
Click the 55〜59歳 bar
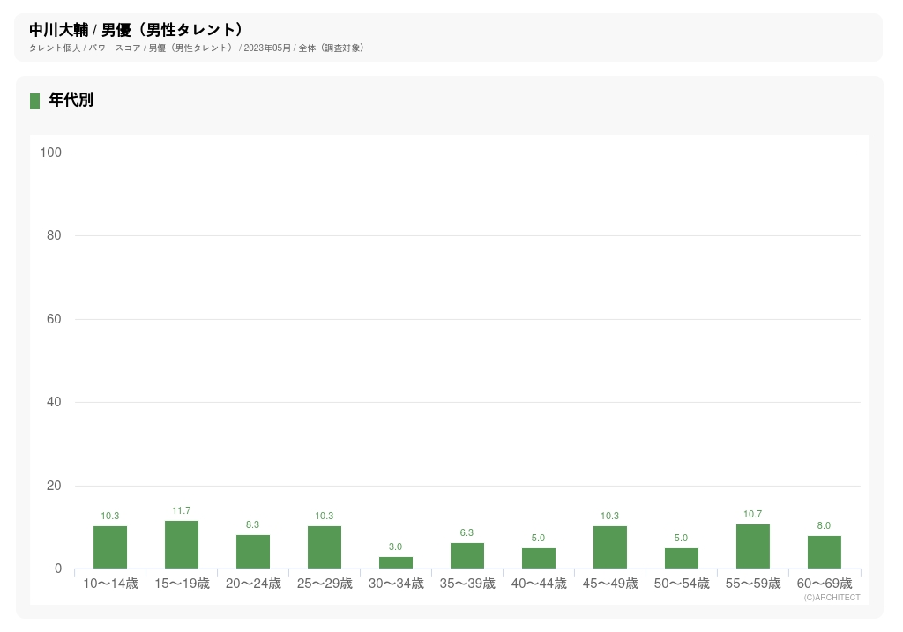coord(753,546)
